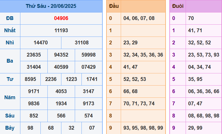Click the Ba prize number 94352
This screenshot has width=222, height=134.
click(61, 55)
